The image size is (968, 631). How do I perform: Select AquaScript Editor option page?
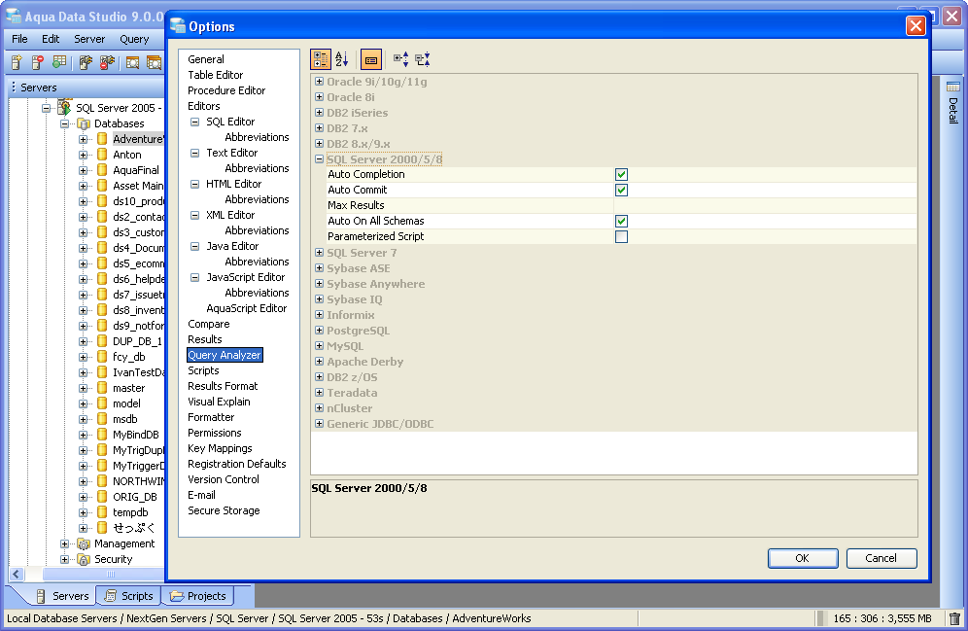(x=246, y=308)
